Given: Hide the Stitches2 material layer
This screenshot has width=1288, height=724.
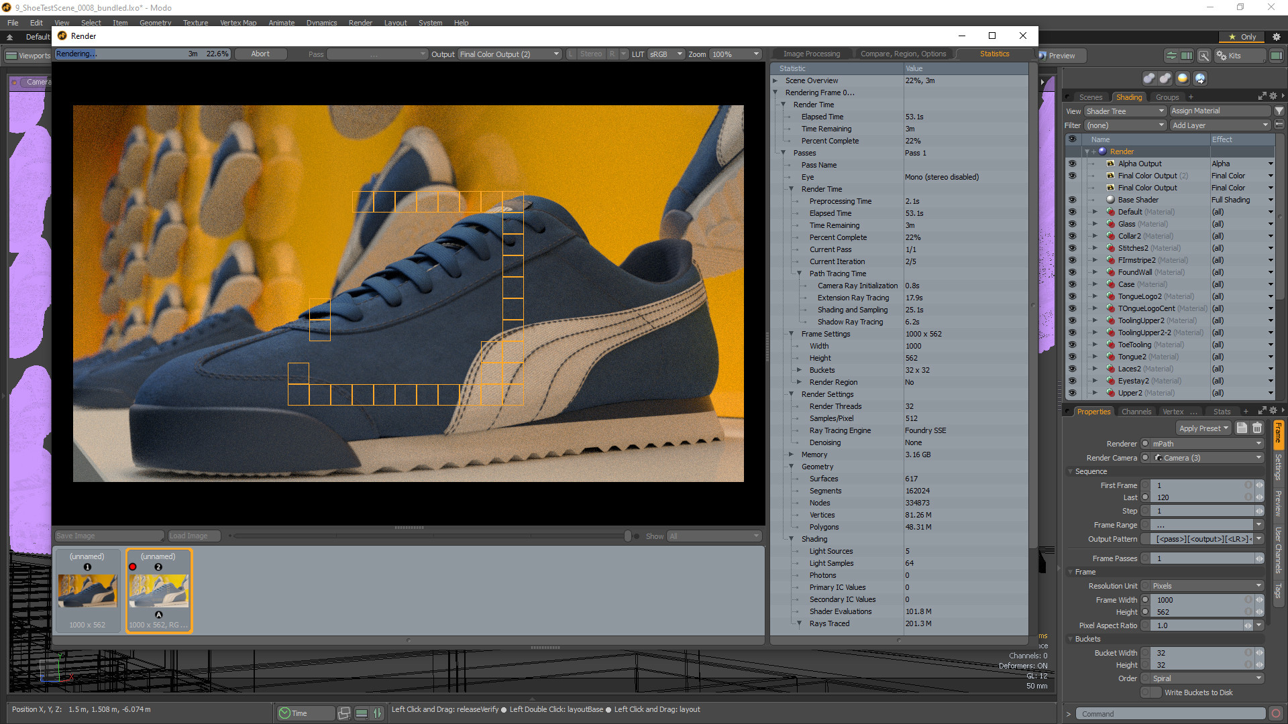Looking at the screenshot, I should [x=1072, y=248].
